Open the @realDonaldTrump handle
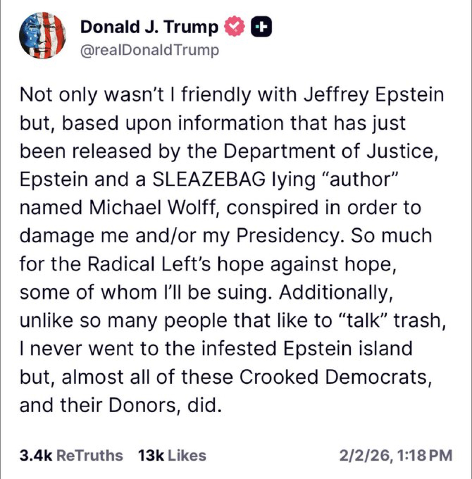 coord(149,50)
